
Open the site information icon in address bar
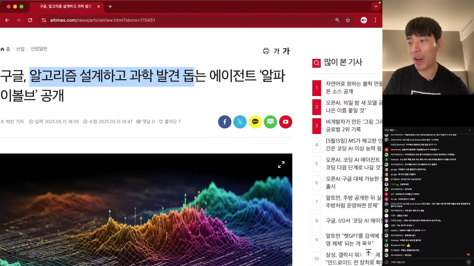[x=44, y=20]
